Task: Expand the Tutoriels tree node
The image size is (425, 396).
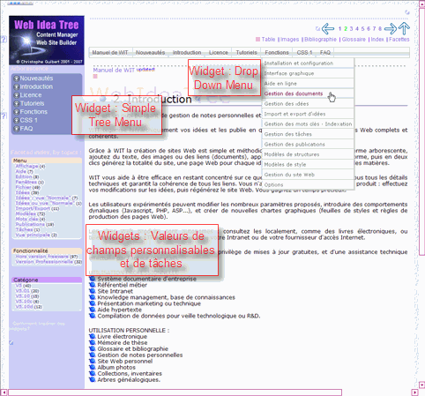Action: click(x=17, y=103)
